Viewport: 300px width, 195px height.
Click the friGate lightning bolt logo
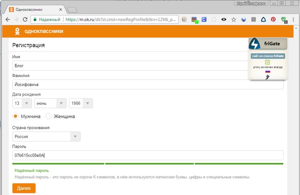click(254, 43)
